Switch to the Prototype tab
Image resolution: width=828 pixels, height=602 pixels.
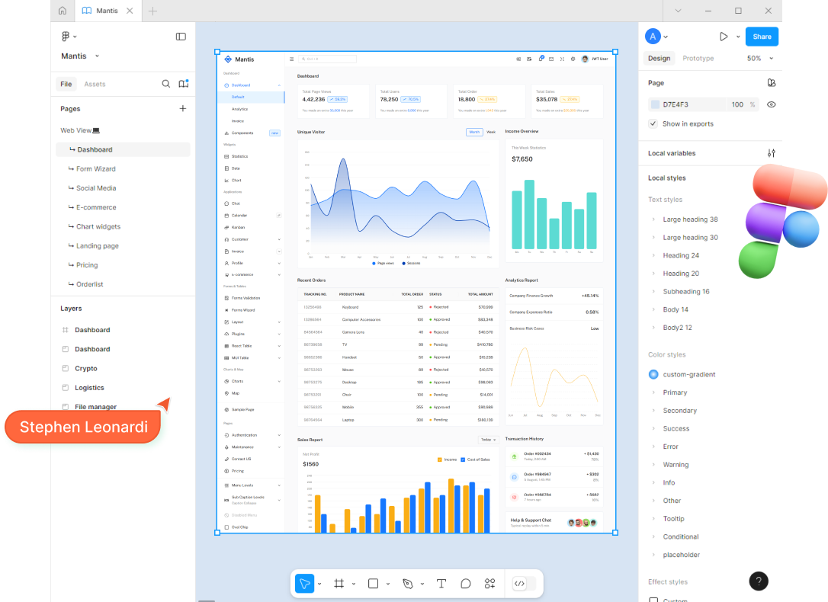pos(698,58)
